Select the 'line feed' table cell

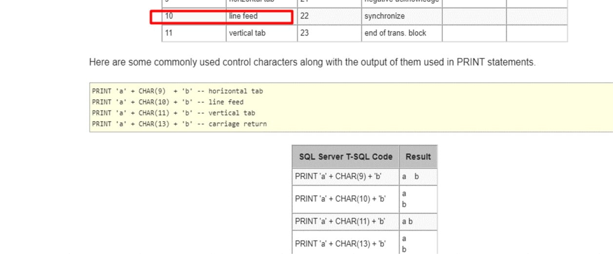(x=261, y=17)
